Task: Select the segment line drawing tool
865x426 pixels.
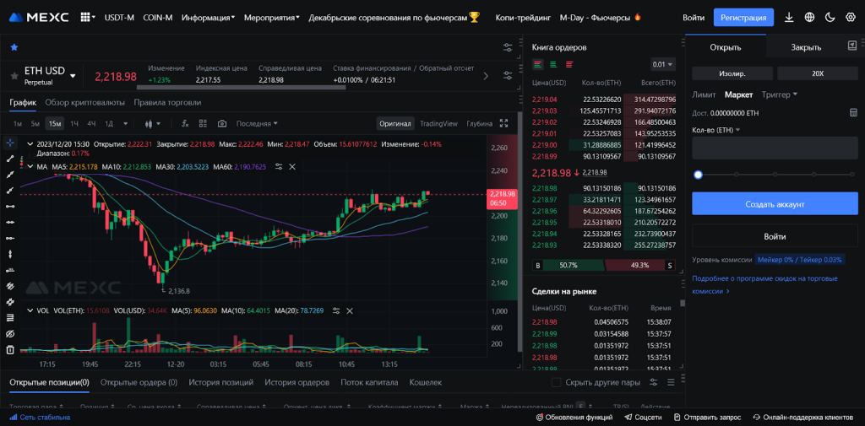Action: (10, 159)
